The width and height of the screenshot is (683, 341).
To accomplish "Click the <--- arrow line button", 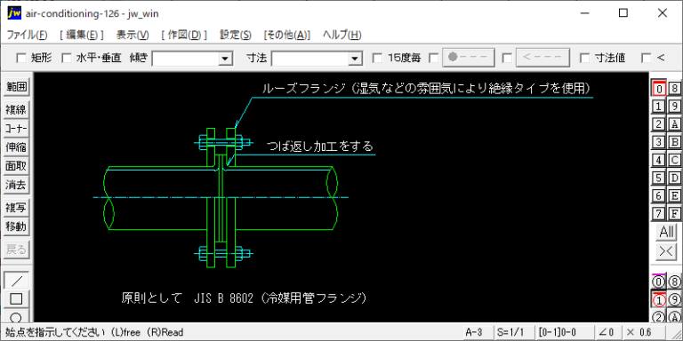I will (x=542, y=58).
